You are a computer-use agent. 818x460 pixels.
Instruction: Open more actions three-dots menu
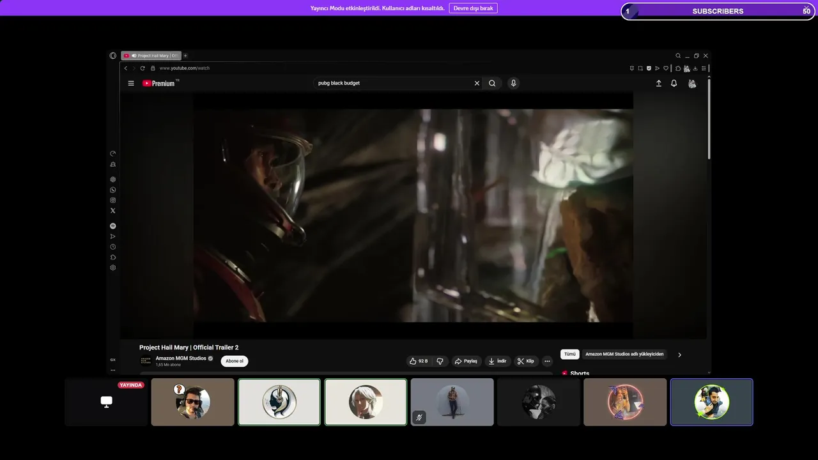pos(547,361)
